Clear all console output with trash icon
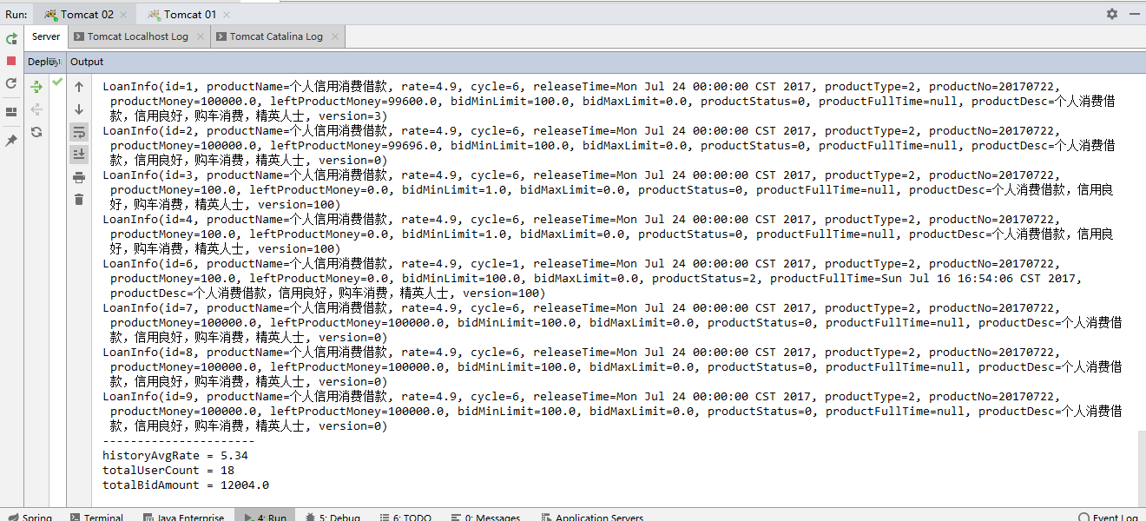 coord(79,200)
